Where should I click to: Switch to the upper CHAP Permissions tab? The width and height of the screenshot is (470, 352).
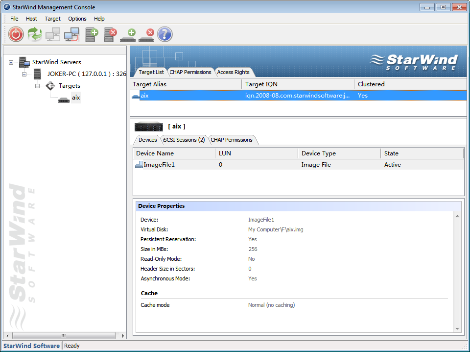tap(190, 72)
